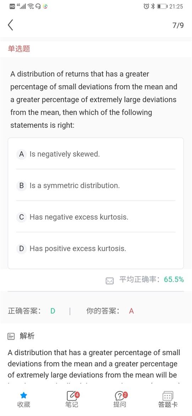Screen dimensions: 192x416
Task: Click the 65.5% average accuracy value
Action: [174, 279]
